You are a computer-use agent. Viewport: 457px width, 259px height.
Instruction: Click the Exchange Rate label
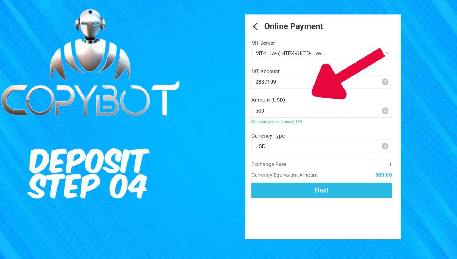(268, 164)
